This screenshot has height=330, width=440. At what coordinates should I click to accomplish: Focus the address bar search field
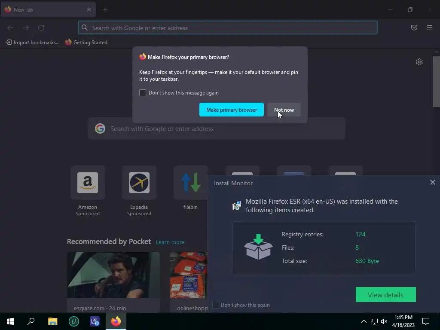pos(228,28)
